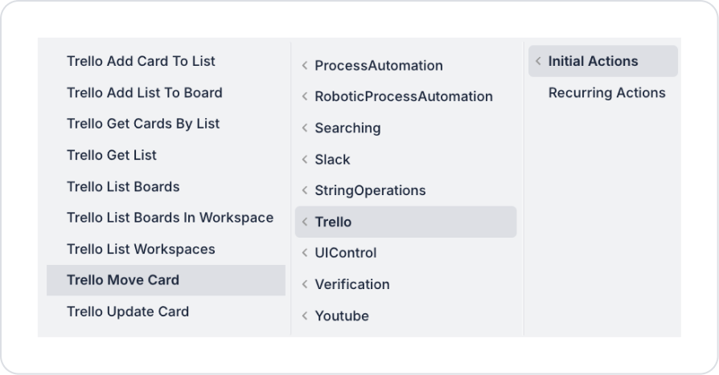
Task: Select Trello Add Card To List
Action: [141, 61]
